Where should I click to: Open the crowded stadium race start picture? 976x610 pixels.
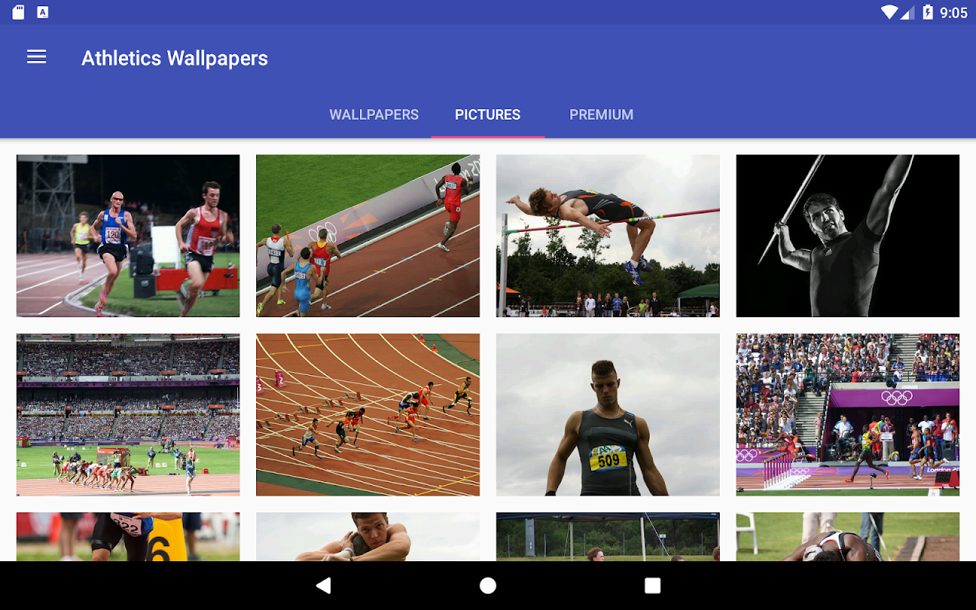128,415
